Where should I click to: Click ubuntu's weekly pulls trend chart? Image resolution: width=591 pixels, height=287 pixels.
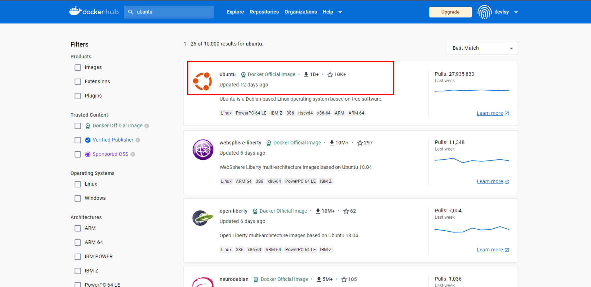point(472,90)
